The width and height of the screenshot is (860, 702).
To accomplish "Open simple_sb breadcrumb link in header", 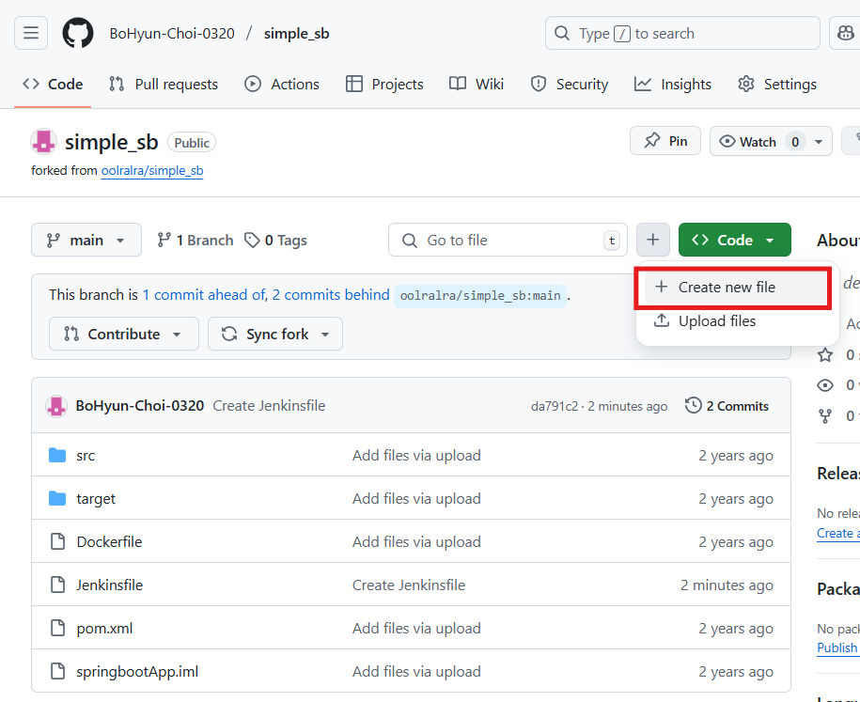I will (x=297, y=34).
